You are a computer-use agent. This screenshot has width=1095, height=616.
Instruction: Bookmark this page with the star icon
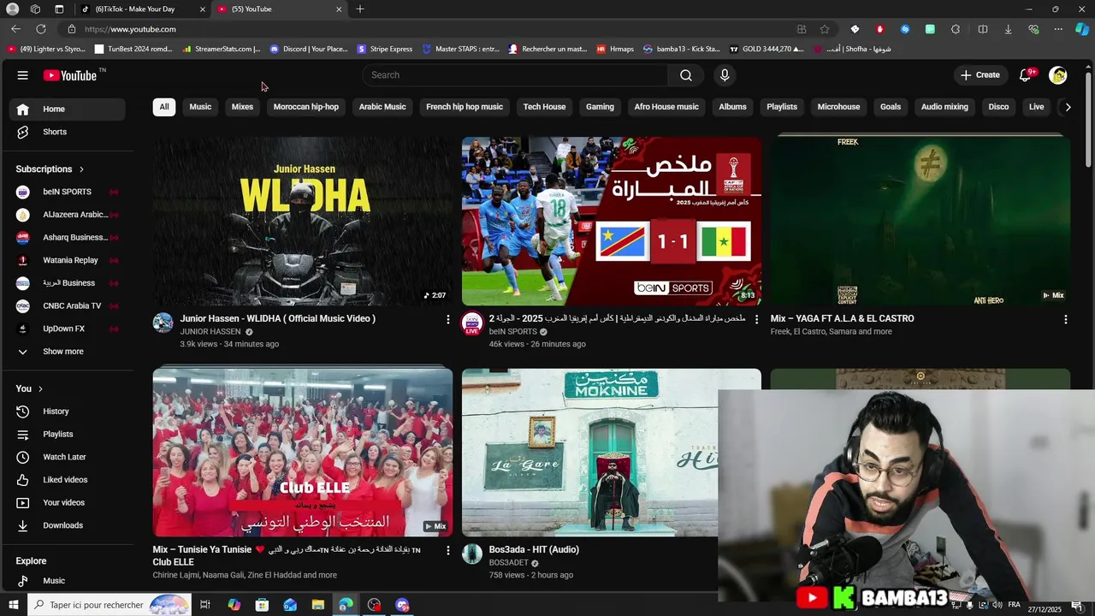click(x=825, y=29)
